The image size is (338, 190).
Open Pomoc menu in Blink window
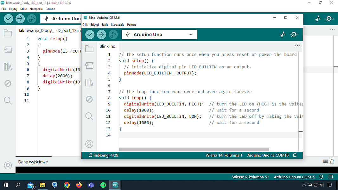132,25
